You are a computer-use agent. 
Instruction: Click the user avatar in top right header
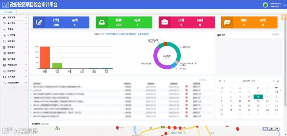click(265, 5)
